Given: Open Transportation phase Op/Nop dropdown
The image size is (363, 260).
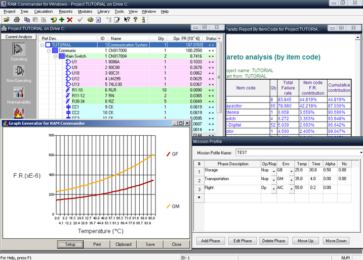Looking at the screenshot, I should pyautogui.click(x=273, y=180).
